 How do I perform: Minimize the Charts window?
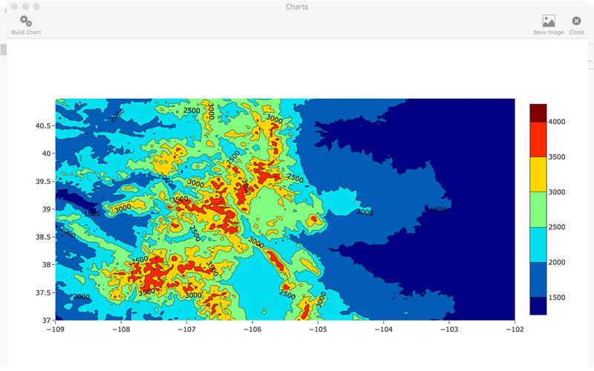coord(25,7)
